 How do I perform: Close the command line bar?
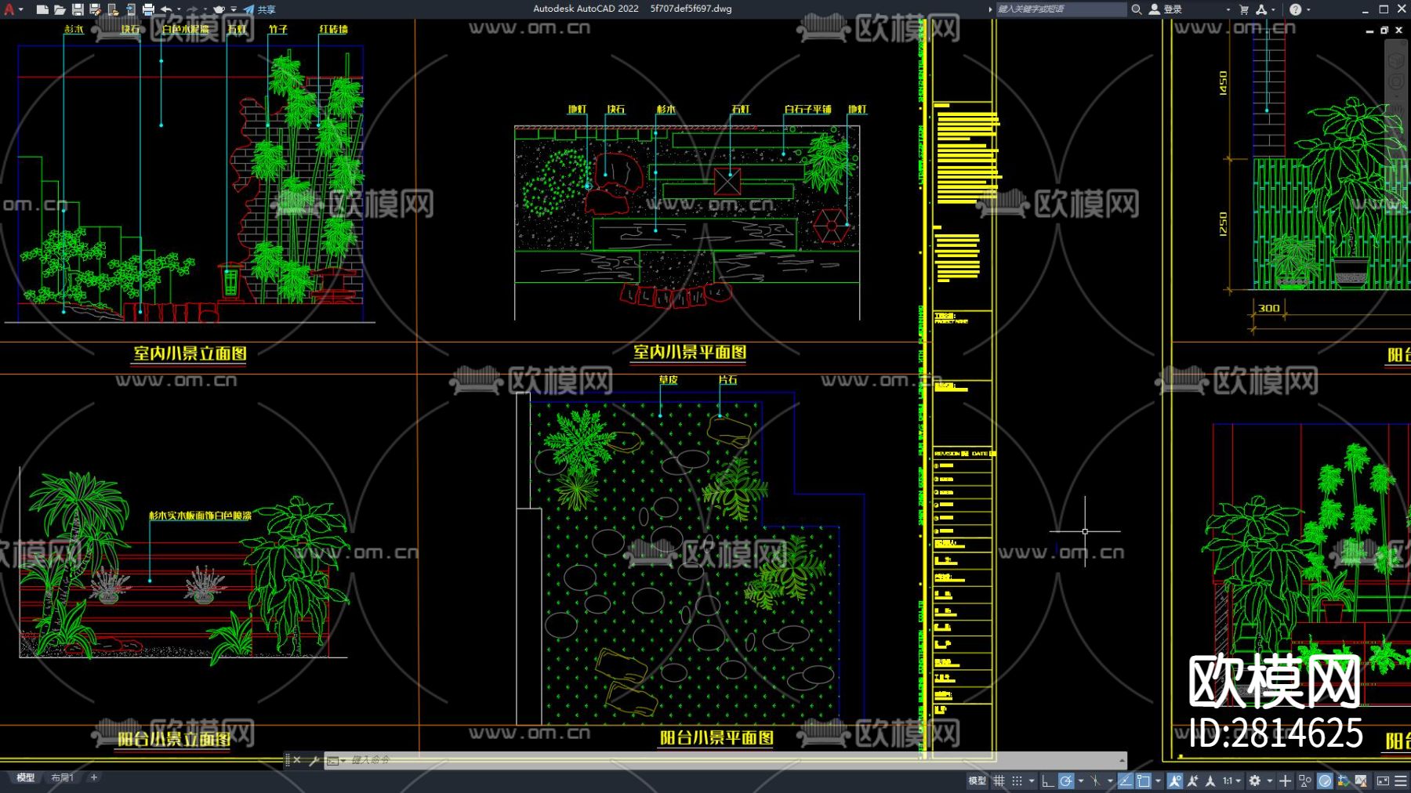click(x=297, y=760)
